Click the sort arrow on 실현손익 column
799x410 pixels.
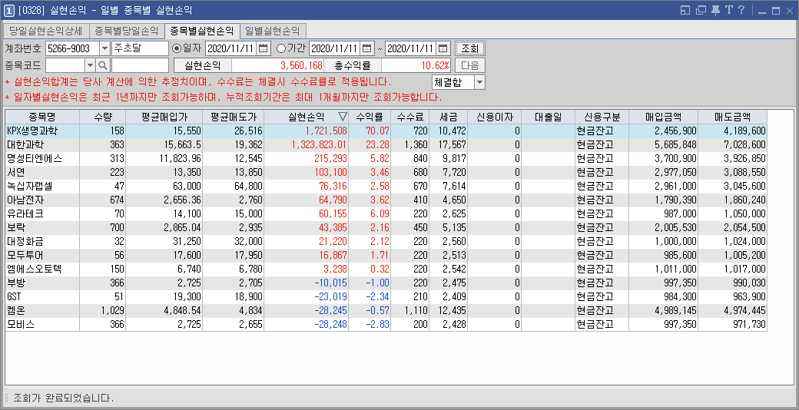tap(343, 117)
